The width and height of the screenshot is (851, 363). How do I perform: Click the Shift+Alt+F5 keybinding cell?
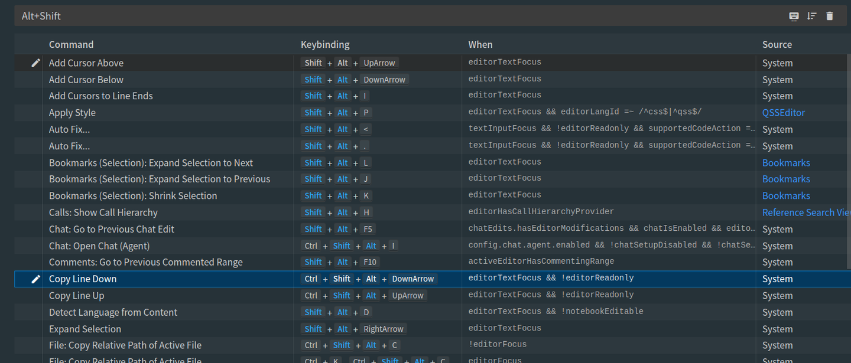coord(339,229)
